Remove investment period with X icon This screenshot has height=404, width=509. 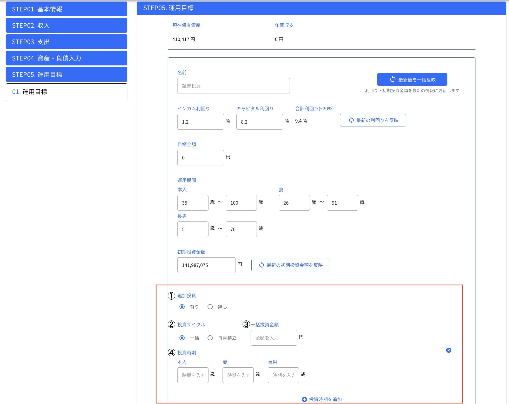(x=449, y=350)
